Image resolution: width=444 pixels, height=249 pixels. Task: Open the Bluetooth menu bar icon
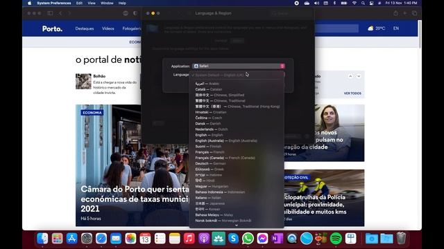coord(334,3)
